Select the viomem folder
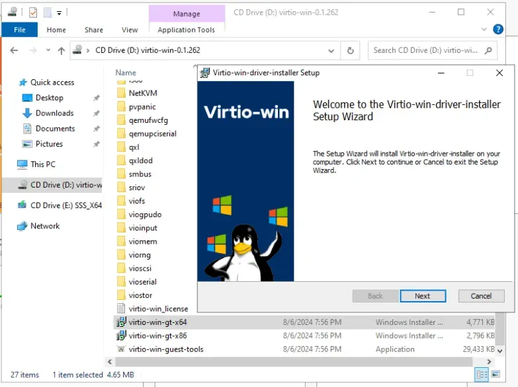Viewport: 518px width, 387px height. click(143, 242)
